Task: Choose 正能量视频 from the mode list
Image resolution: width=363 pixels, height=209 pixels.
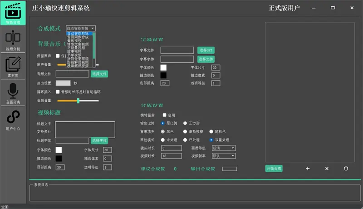Action: pyautogui.click(x=80, y=48)
